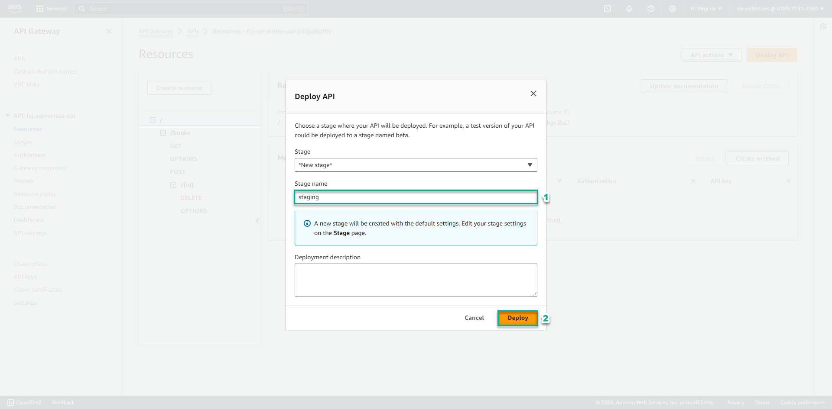Collapse the API: fcj-serverless-api section
The image size is (832, 409).
[8, 116]
